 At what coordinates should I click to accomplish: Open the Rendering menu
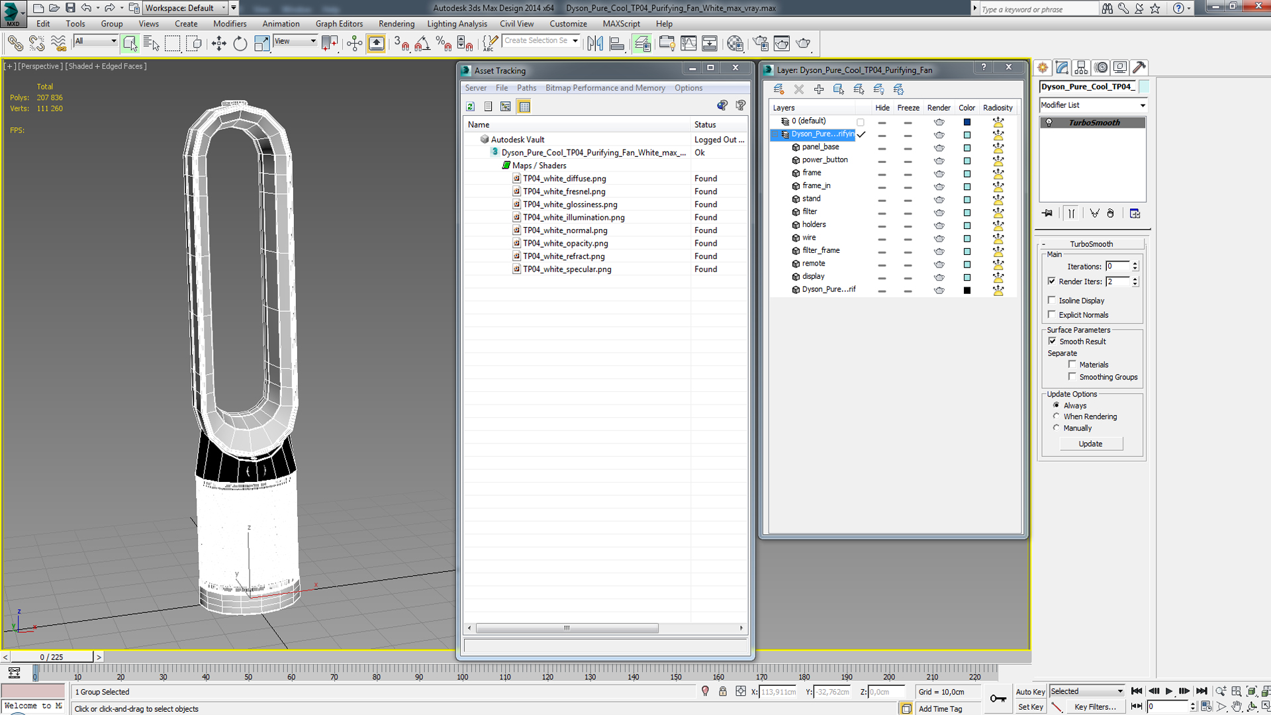[x=396, y=24]
